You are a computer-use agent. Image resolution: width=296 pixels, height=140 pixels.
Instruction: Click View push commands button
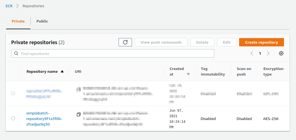click(161, 42)
